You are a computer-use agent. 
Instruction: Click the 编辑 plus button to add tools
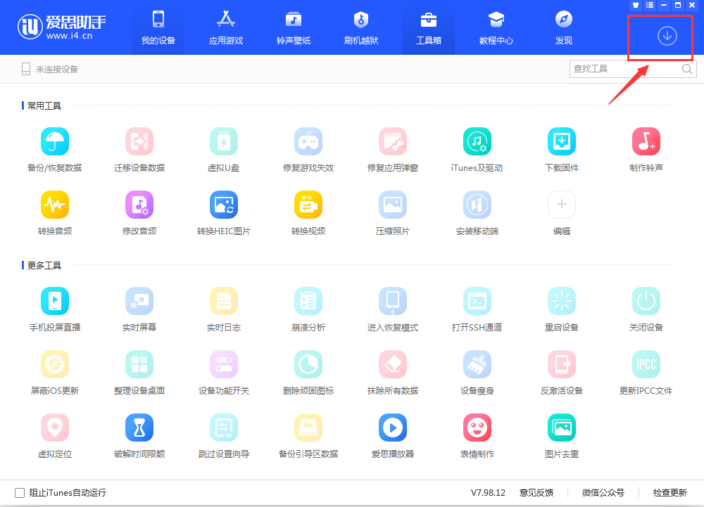point(561,205)
